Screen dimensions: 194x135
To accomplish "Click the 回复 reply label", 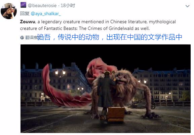I will point(25,13).
